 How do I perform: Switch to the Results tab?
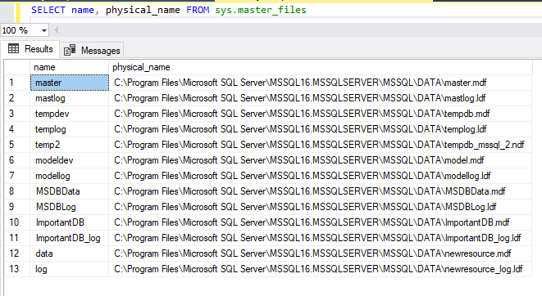click(x=30, y=48)
